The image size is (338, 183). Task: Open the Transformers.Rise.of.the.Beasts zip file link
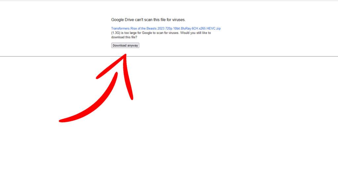[166, 28]
